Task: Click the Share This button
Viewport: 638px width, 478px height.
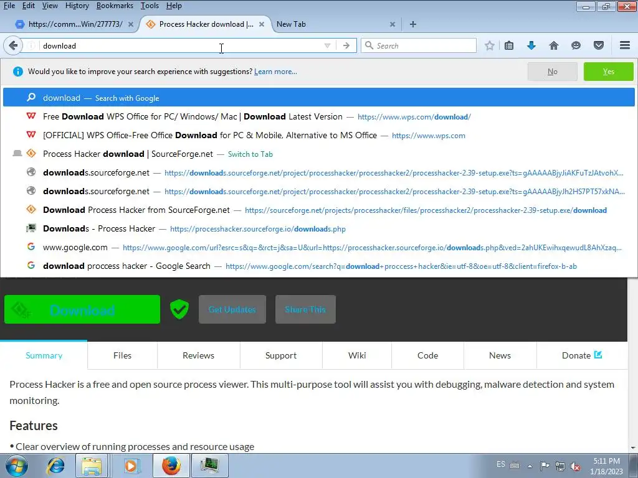Action: 305,309
